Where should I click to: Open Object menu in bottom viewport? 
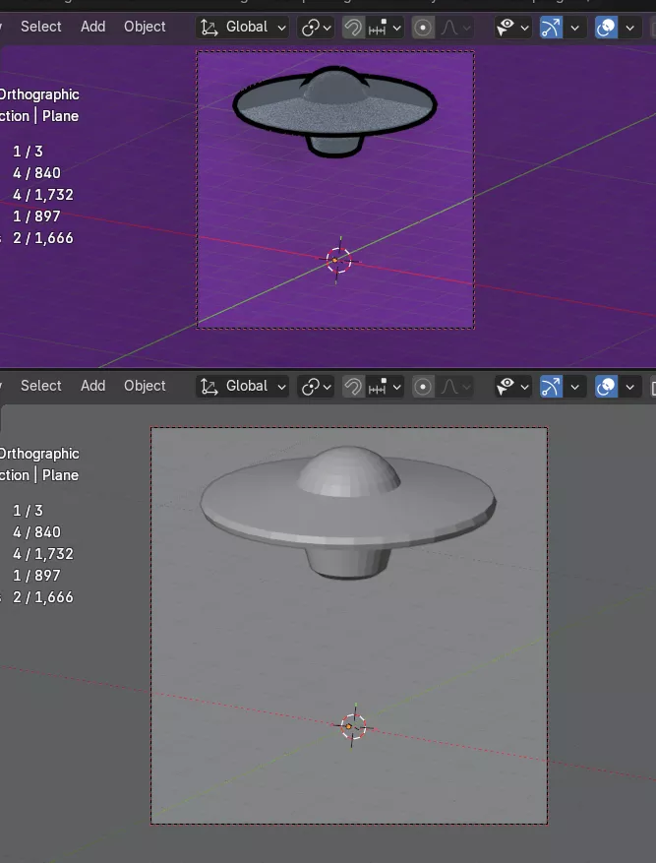point(145,386)
